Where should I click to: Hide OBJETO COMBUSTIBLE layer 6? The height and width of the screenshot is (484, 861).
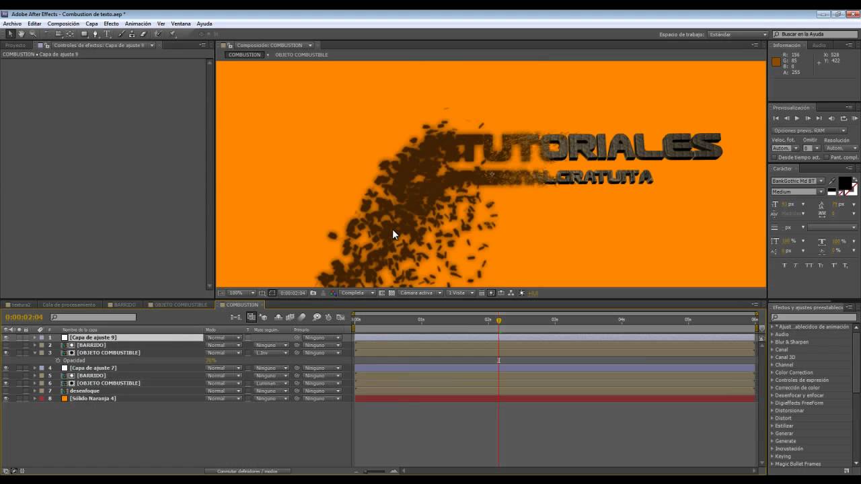[6, 383]
